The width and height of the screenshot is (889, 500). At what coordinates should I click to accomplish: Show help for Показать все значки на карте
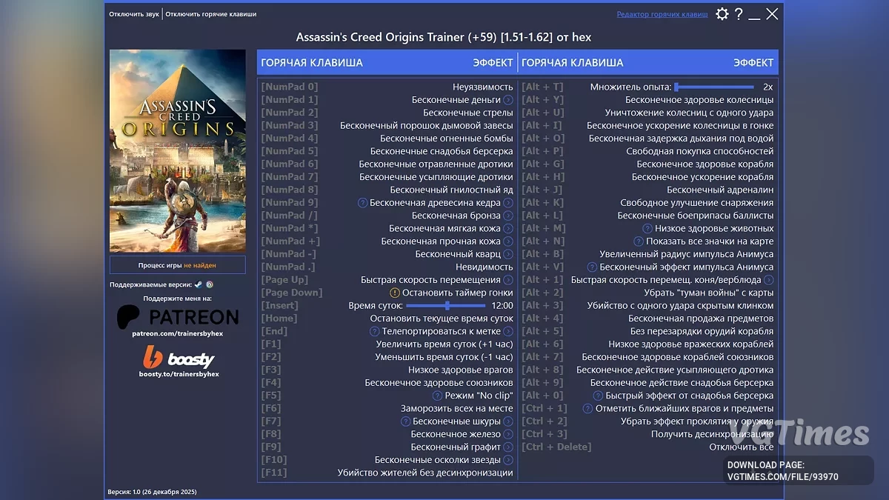pyautogui.click(x=639, y=241)
